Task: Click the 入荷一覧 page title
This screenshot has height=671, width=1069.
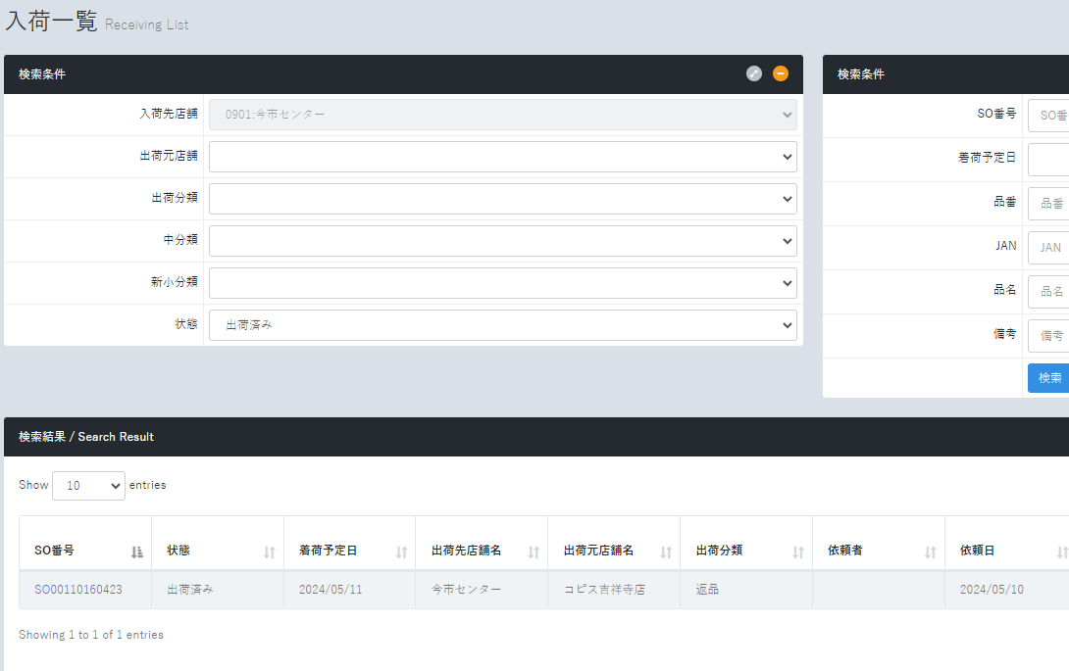Action: coord(52,21)
